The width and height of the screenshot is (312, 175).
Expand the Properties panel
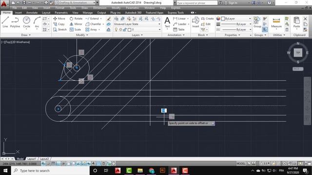click(x=232, y=35)
